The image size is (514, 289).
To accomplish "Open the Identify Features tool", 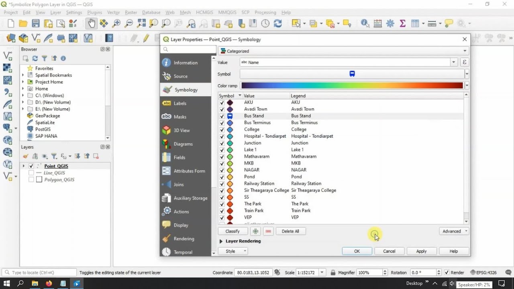I will tap(365, 23).
